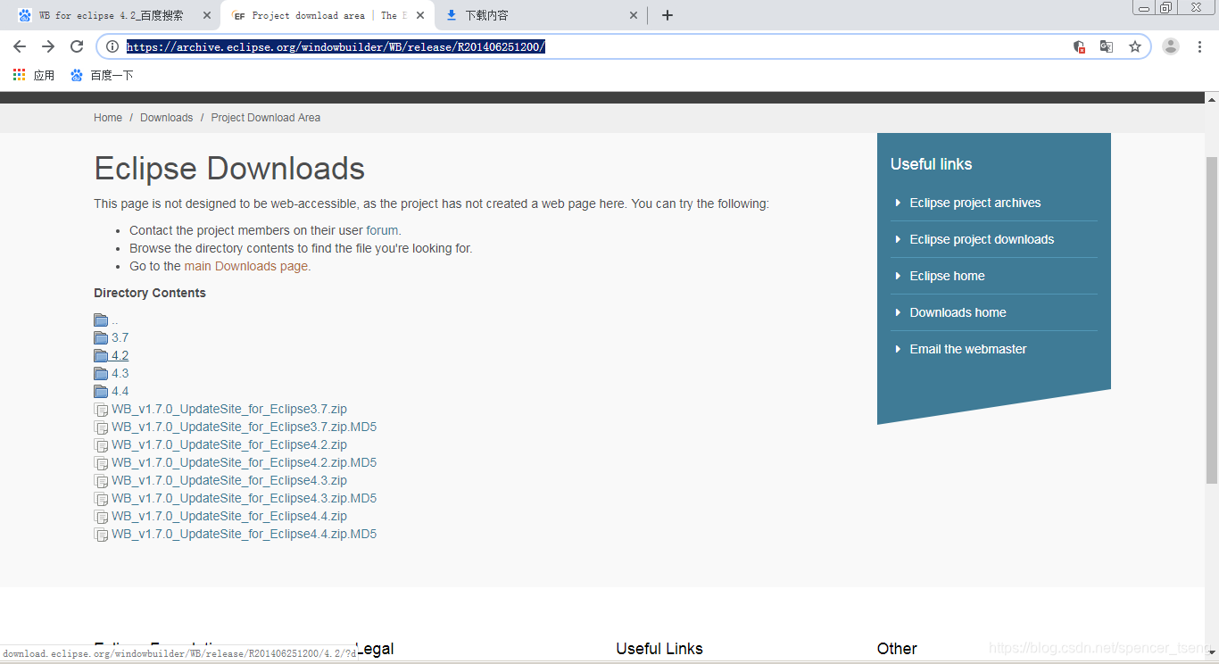
Task: Click the folder icon beside 4.3
Action: click(x=101, y=374)
